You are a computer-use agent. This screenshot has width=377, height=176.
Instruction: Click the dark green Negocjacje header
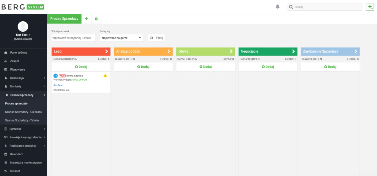268,51
